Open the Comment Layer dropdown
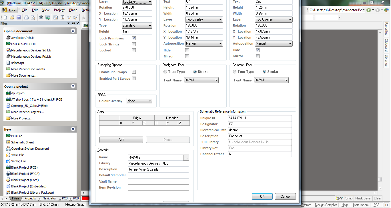 (x=274, y=19)
